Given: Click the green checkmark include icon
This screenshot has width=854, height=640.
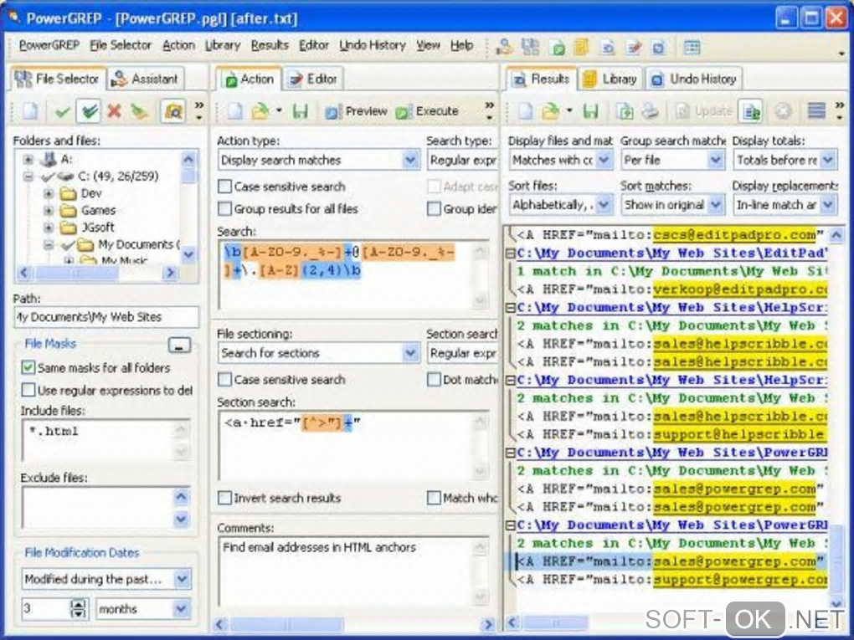Looking at the screenshot, I should point(63,112).
